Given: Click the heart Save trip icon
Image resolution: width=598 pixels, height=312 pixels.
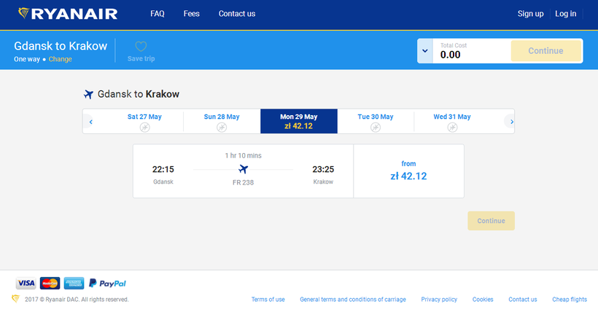Looking at the screenshot, I should (x=141, y=47).
